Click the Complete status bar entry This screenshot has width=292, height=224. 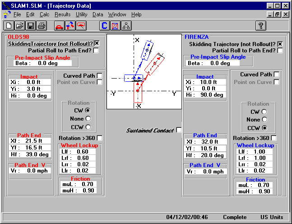(235, 217)
